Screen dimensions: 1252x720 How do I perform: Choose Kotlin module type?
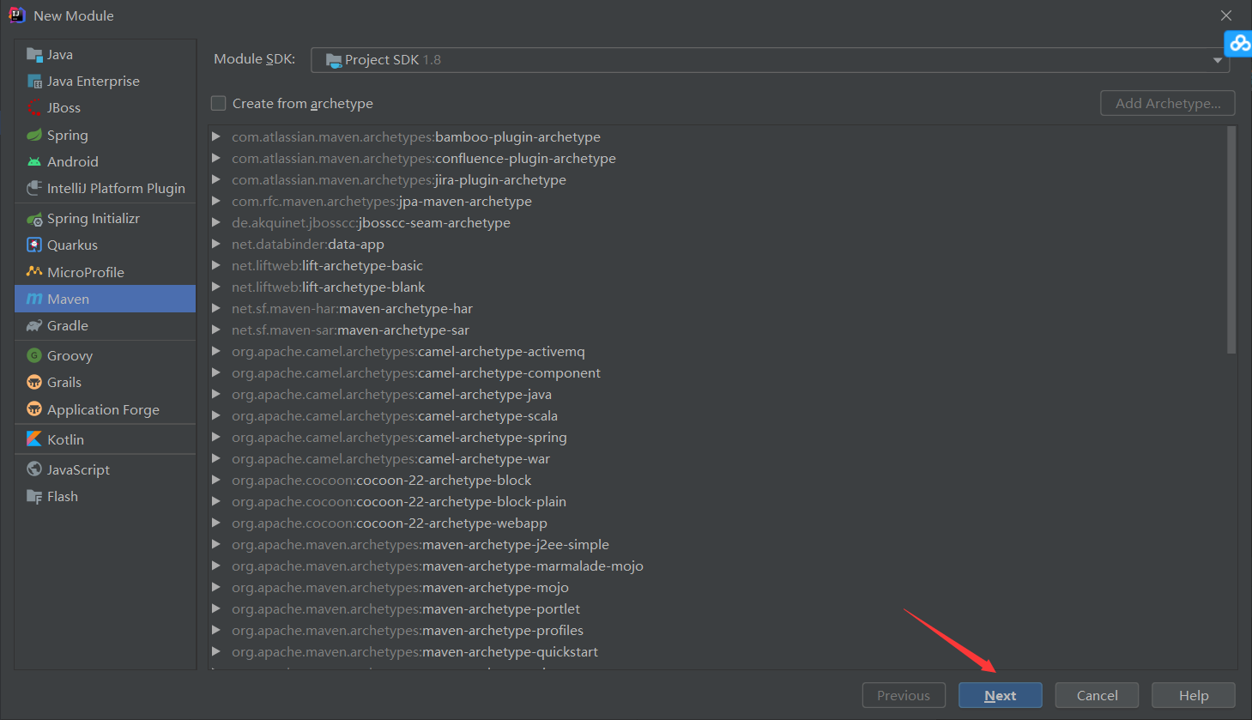[x=106, y=439]
